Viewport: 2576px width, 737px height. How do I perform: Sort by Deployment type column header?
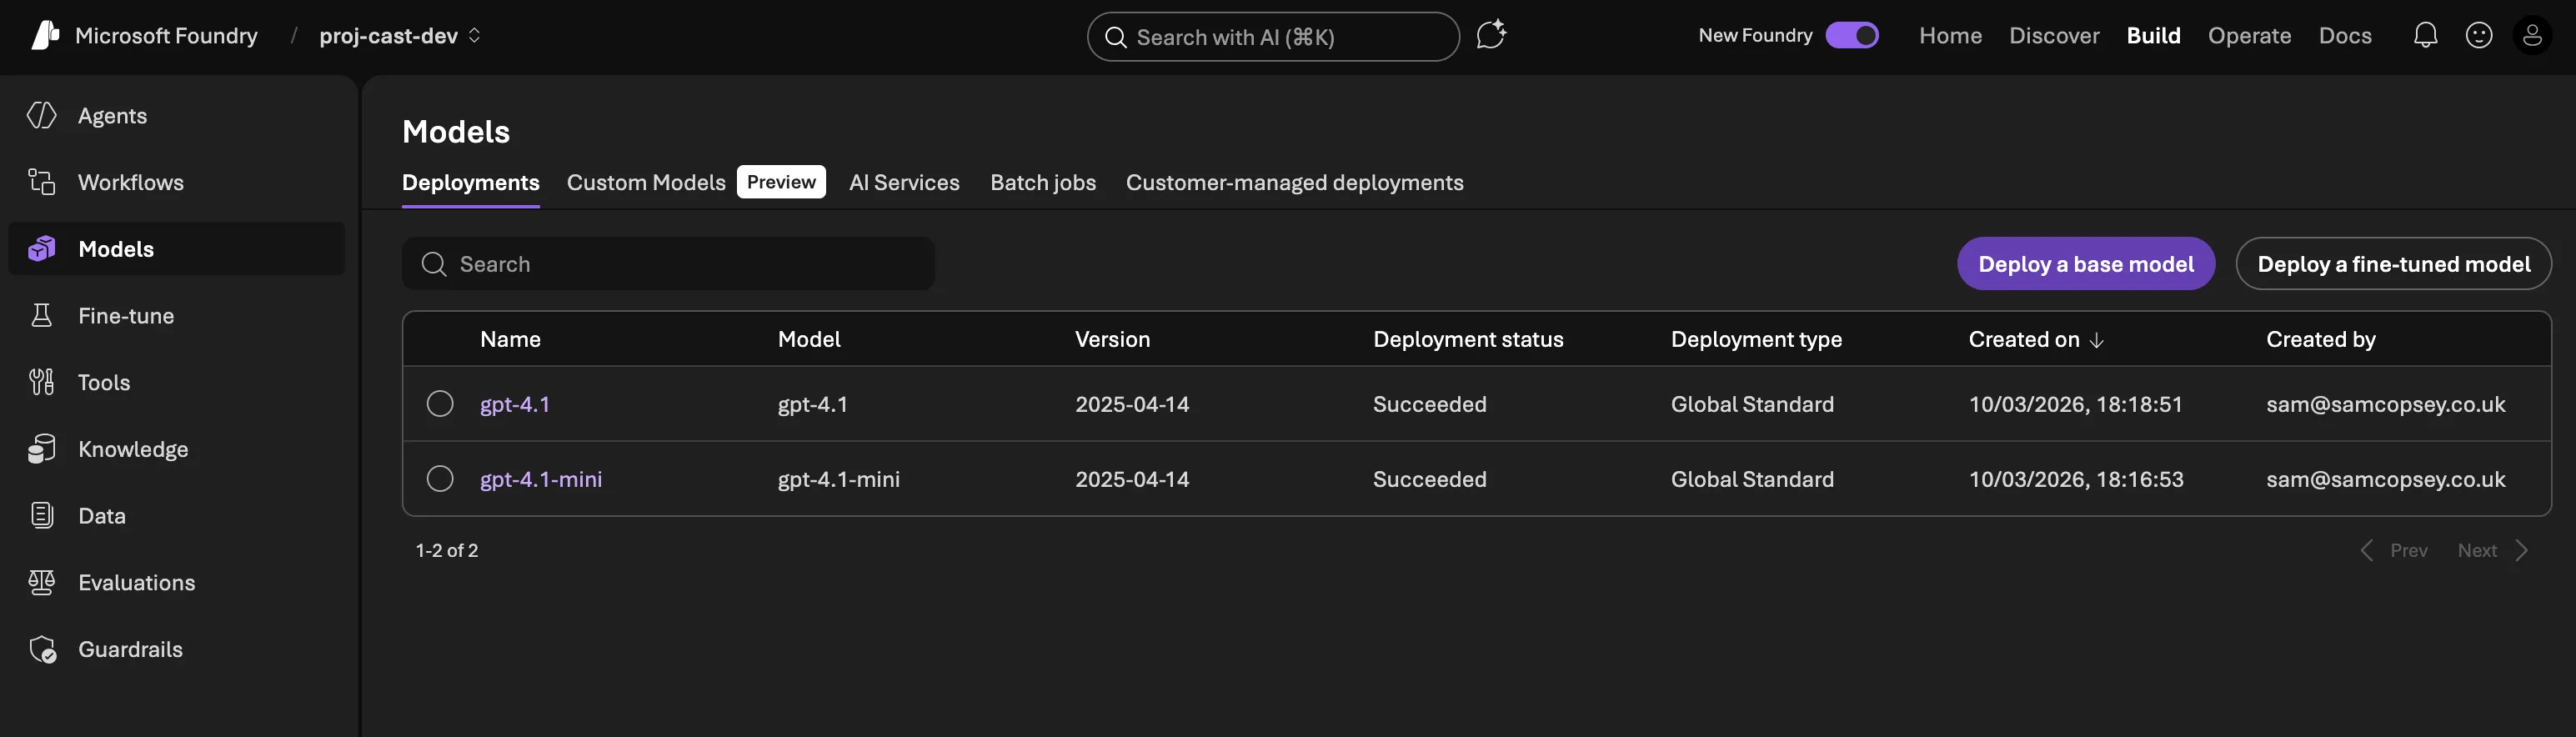click(1756, 340)
